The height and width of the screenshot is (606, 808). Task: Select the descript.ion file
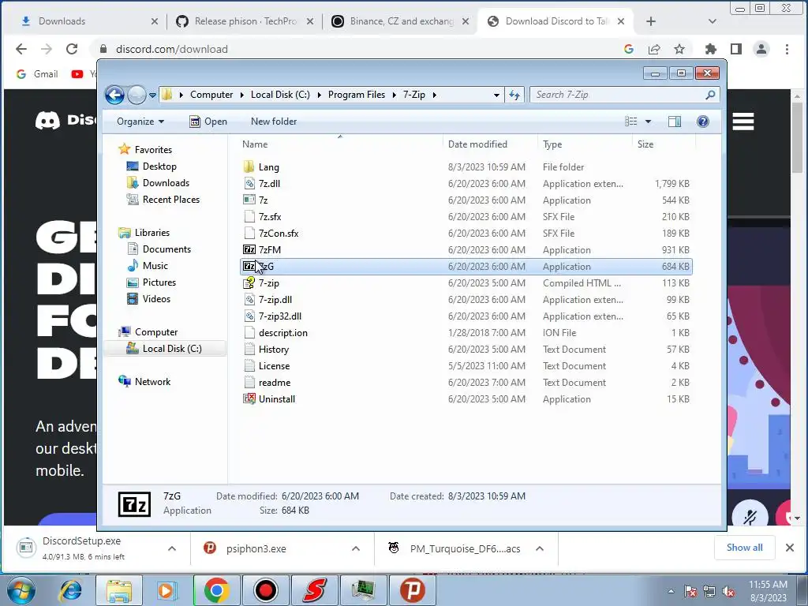(x=283, y=333)
